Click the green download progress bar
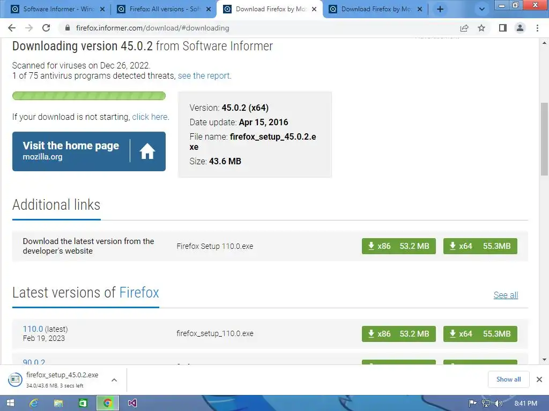The width and height of the screenshot is (549, 411). point(89,96)
